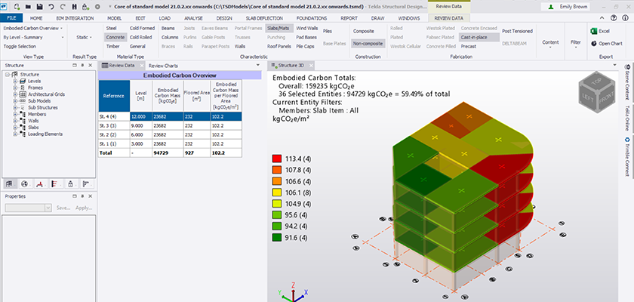Click the flag-shaped icon below Structure tree

[86, 184]
